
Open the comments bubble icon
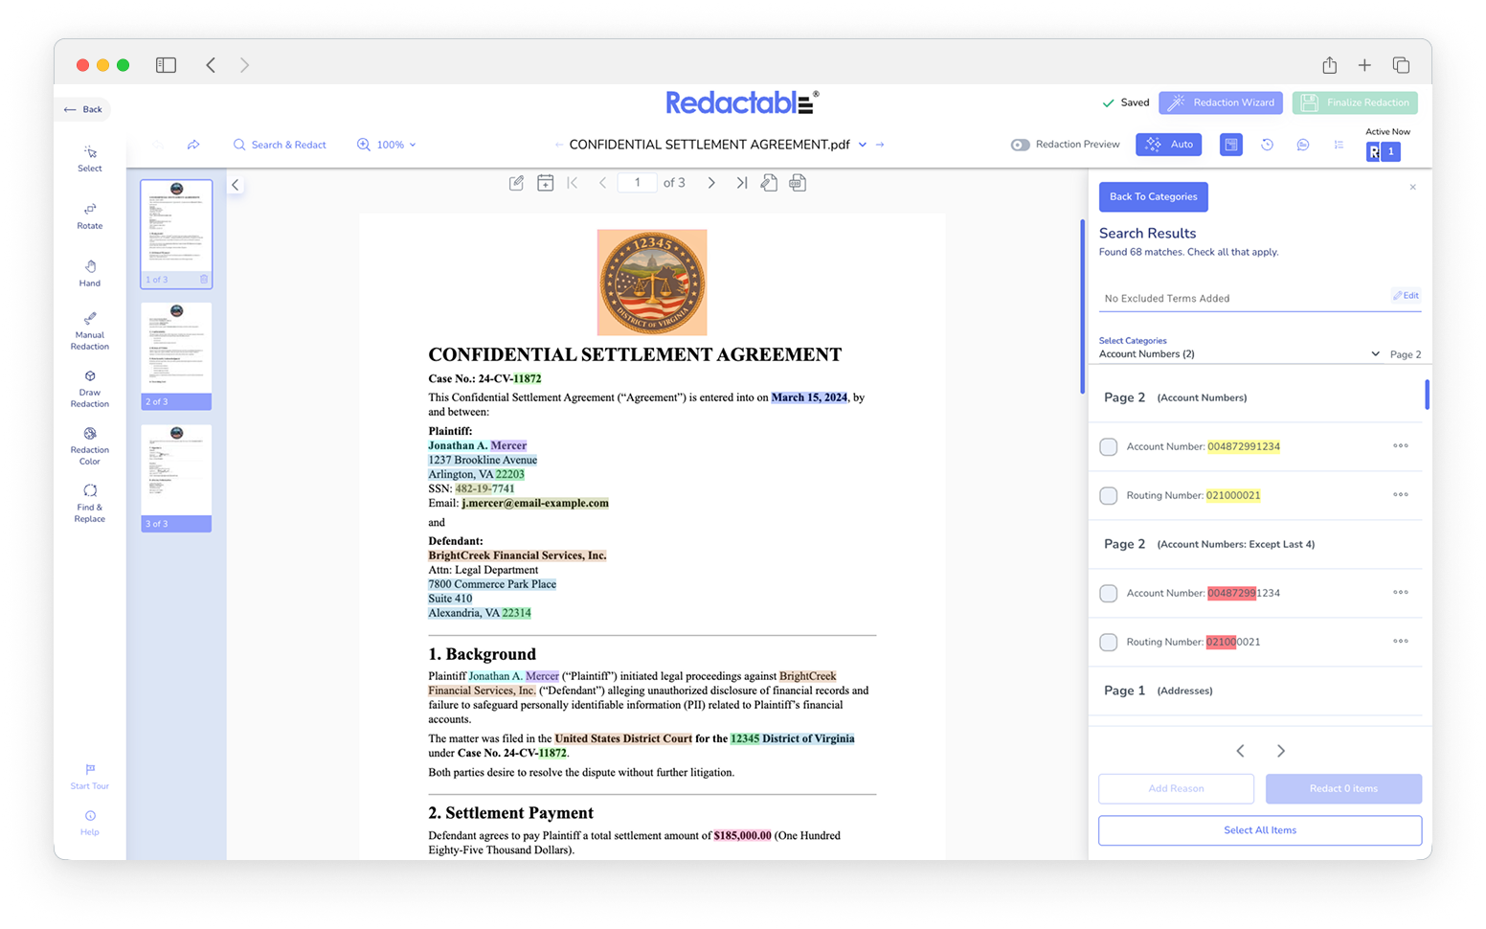coord(1303,145)
